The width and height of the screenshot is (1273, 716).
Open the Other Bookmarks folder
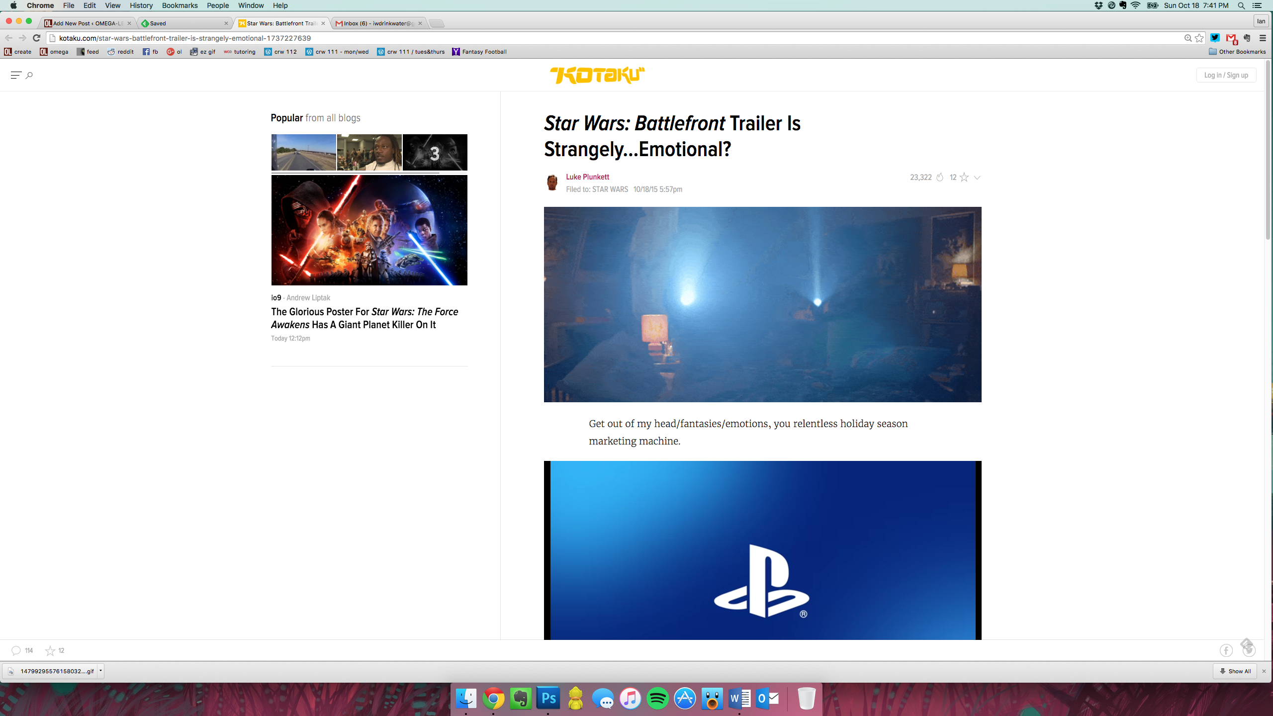click(1237, 52)
